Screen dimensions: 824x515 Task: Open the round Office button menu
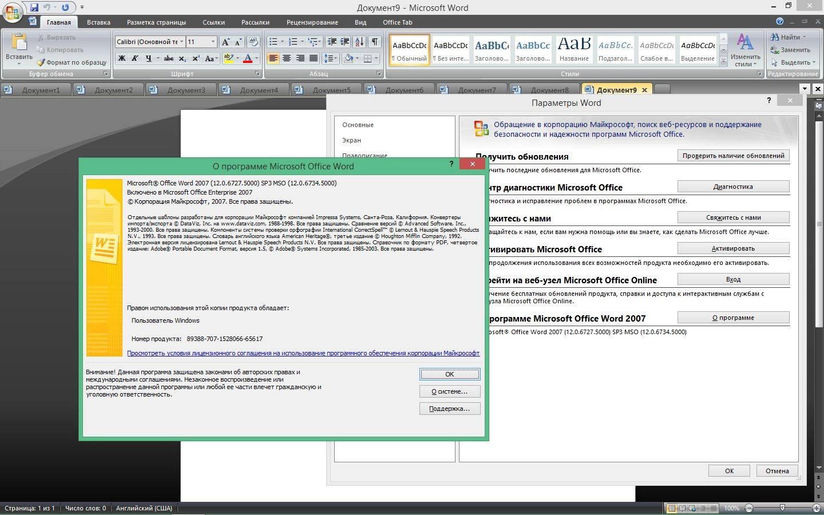[x=13, y=13]
